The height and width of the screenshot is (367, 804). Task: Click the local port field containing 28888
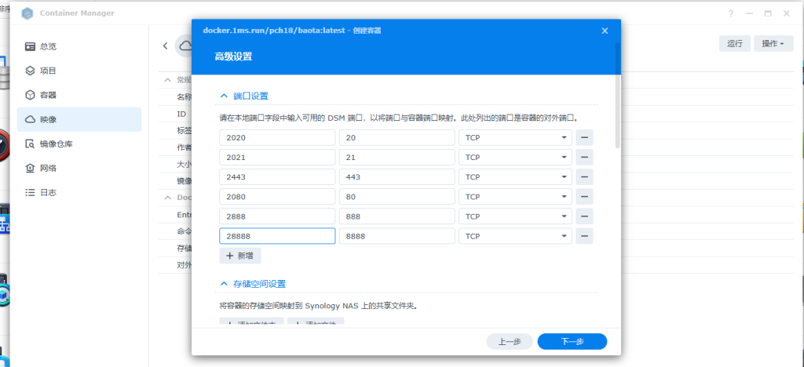pyautogui.click(x=277, y=236)
